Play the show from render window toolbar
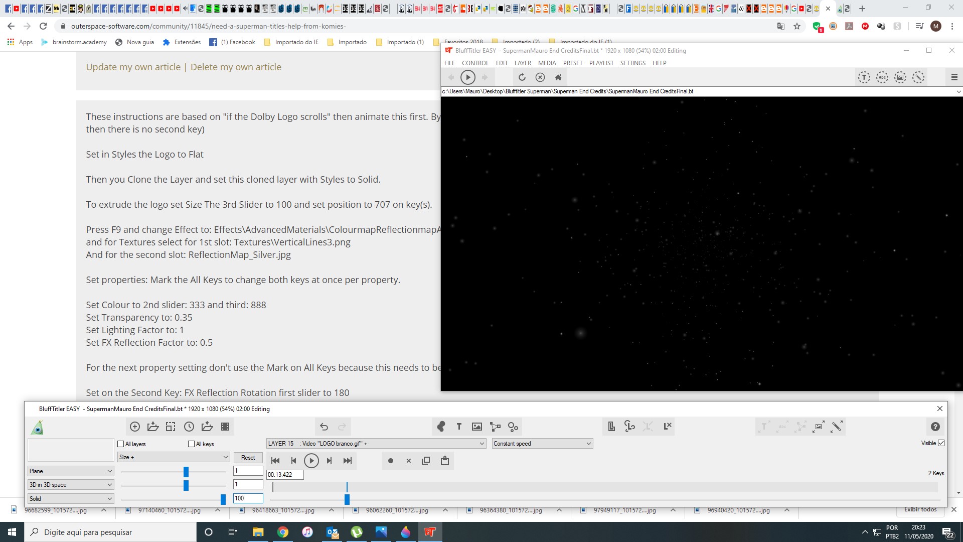This screenshot has width=963, height=542. [x=467, y=77]
